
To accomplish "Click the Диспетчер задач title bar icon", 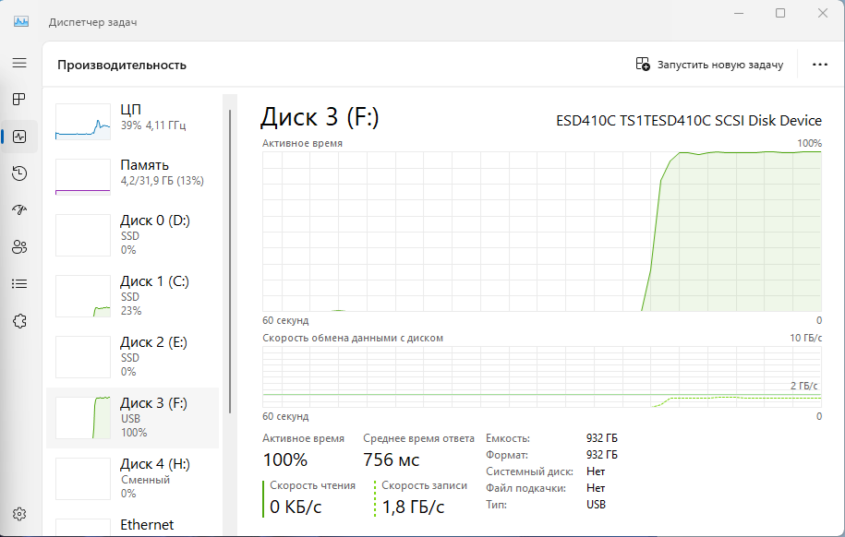I will pos(21,21).
